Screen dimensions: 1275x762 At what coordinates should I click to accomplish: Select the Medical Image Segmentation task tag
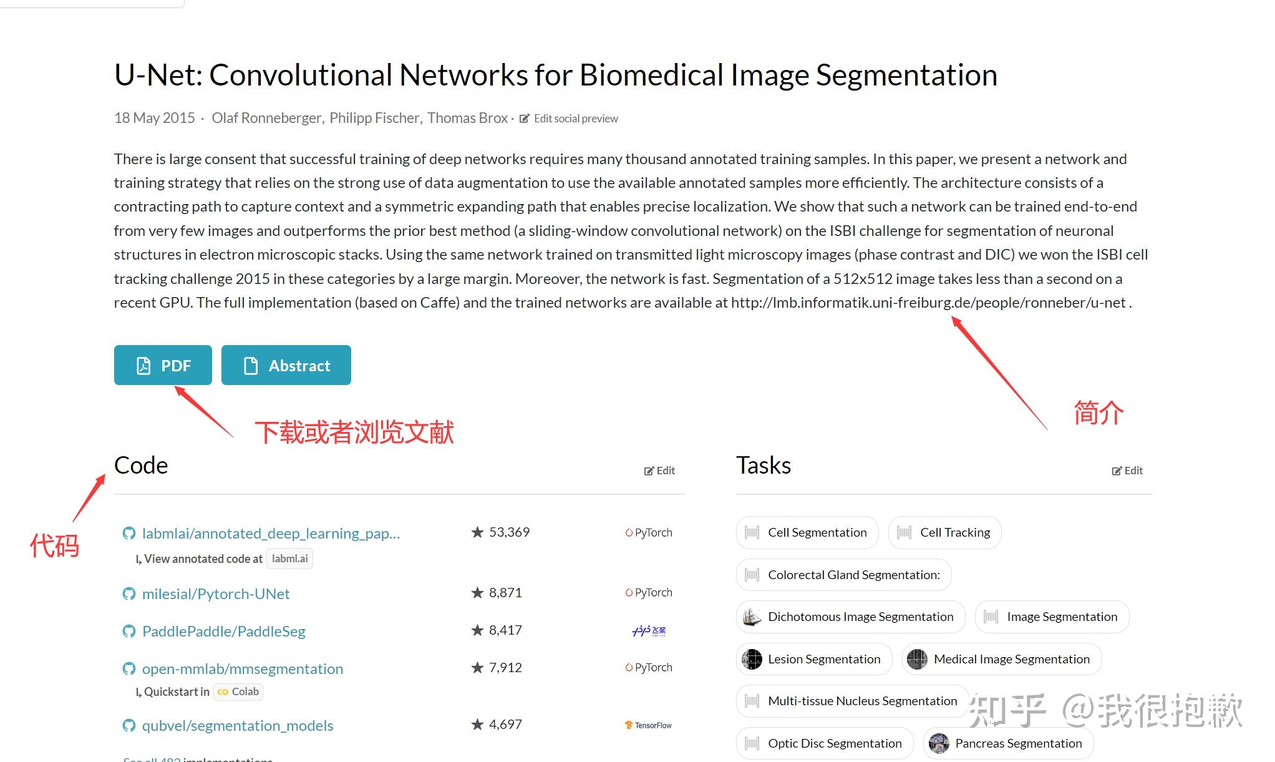pyautogui.click(x=1002, y=659)
